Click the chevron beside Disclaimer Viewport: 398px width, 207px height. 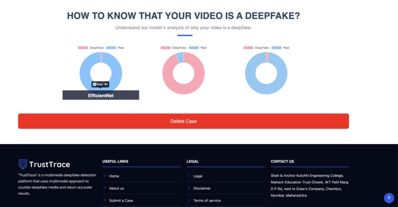189,188
